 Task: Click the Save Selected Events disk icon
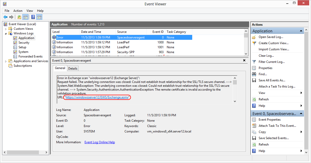coord(254,138)
